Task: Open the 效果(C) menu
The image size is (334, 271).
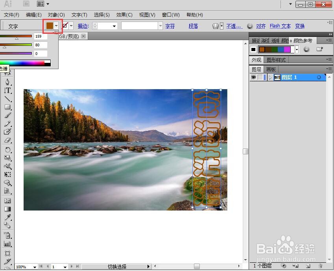Action: coord(124,15)
